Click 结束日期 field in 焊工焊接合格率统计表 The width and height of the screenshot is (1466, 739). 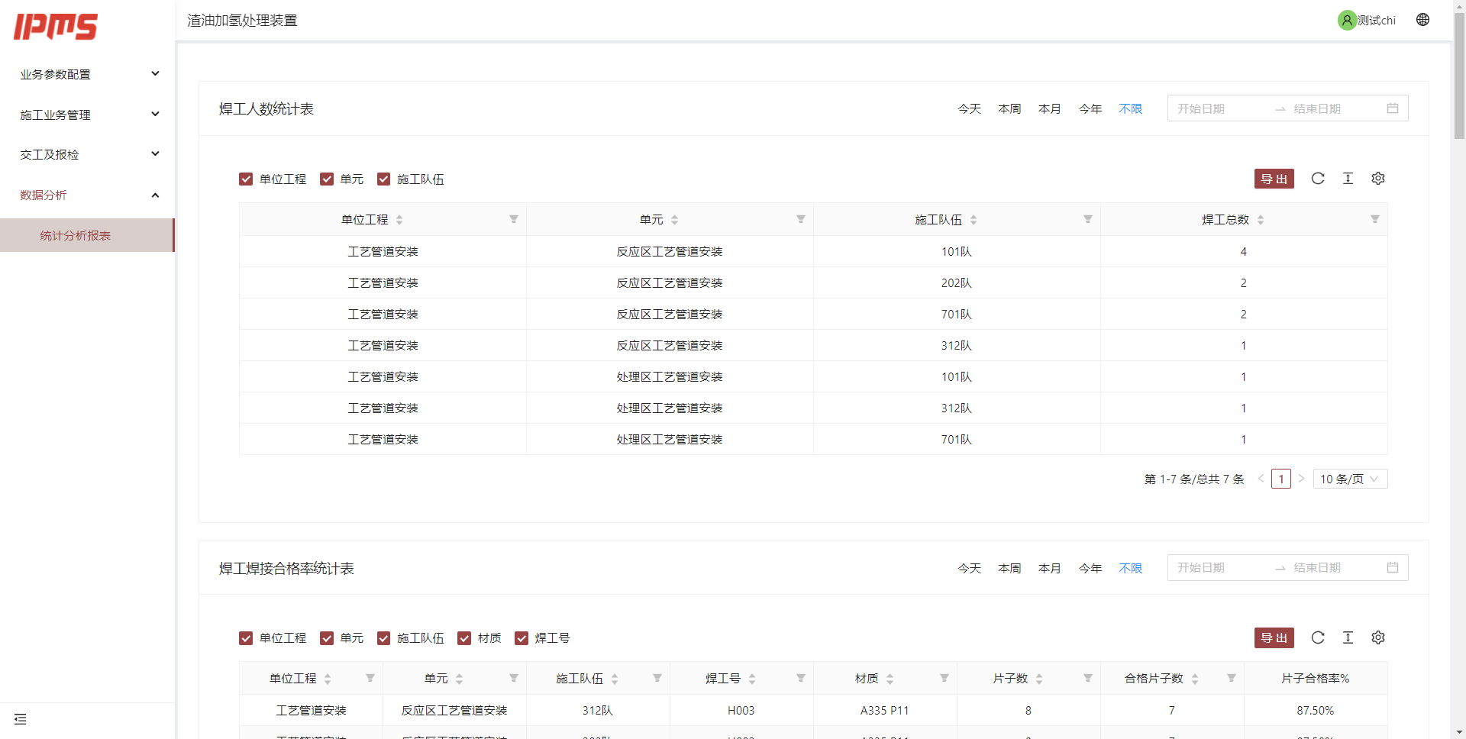1336,568
